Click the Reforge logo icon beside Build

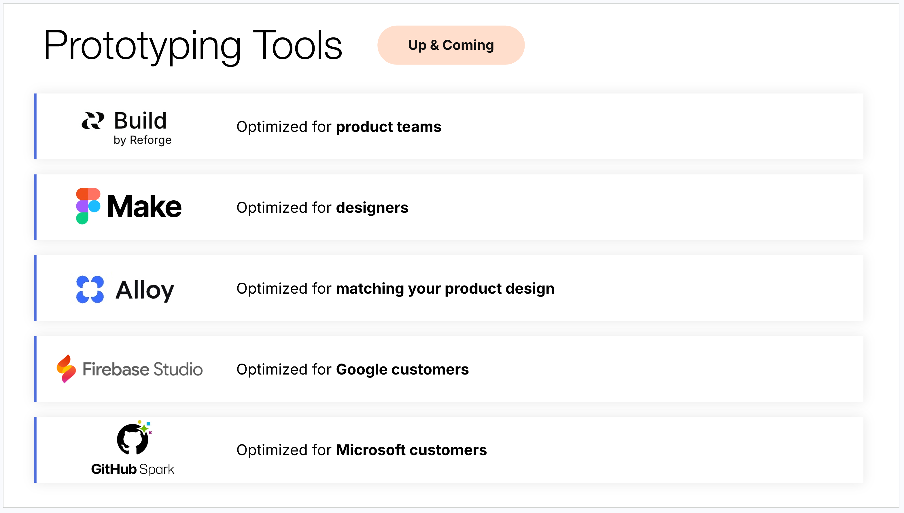93,121
